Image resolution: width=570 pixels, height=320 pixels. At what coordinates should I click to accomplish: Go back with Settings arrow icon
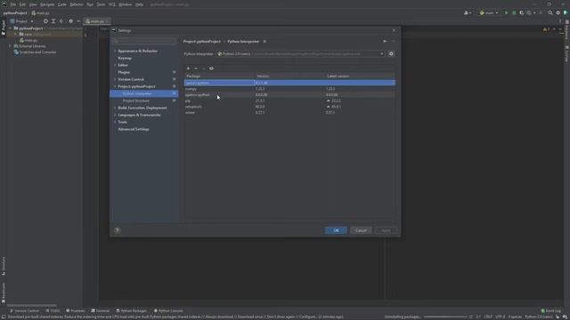pyautogui.click(x=385, y=42)
